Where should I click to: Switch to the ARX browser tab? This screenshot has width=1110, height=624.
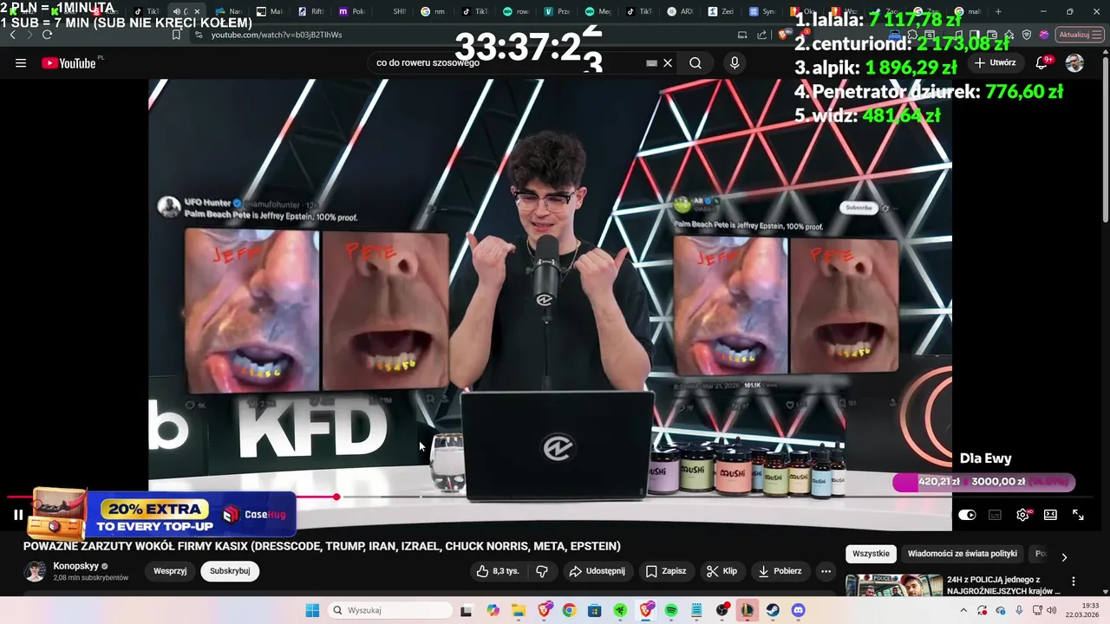681,11
